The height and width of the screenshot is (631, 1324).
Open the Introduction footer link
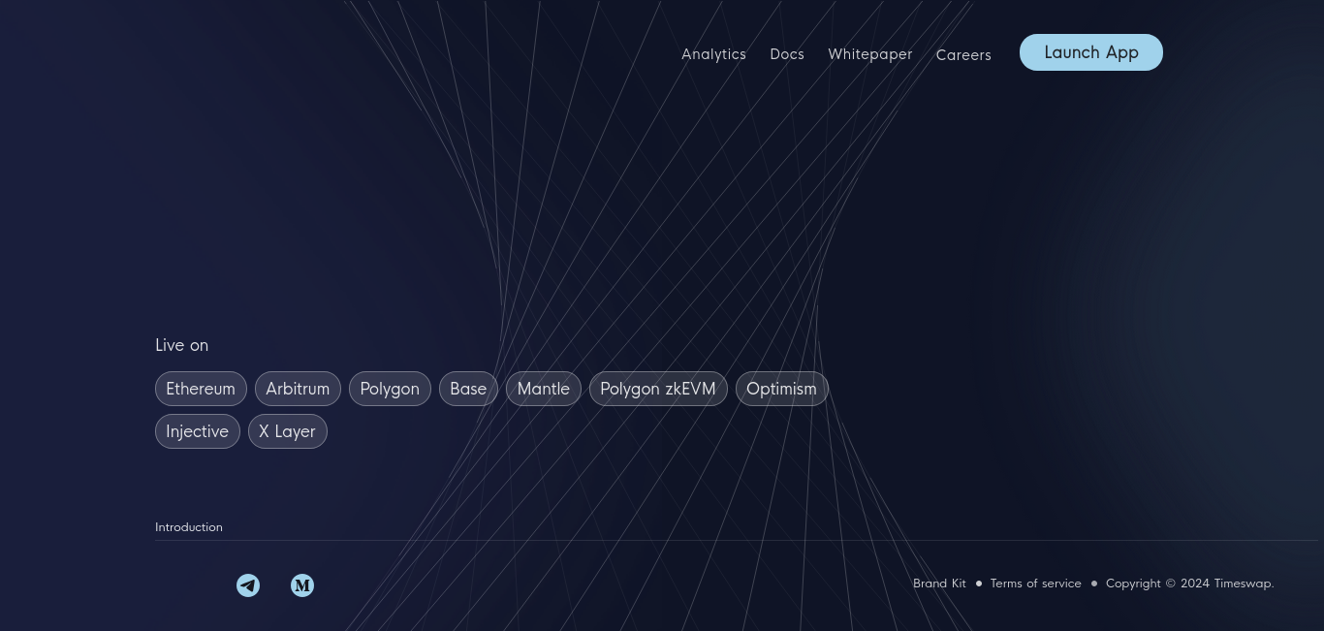tap(189, 527)
